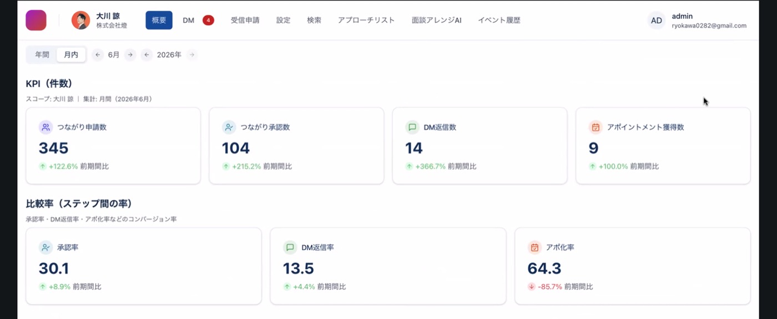This screenshot has width=777, height=319.
Task: View イベント履歴 tab
Action: [x=499, y=20]
